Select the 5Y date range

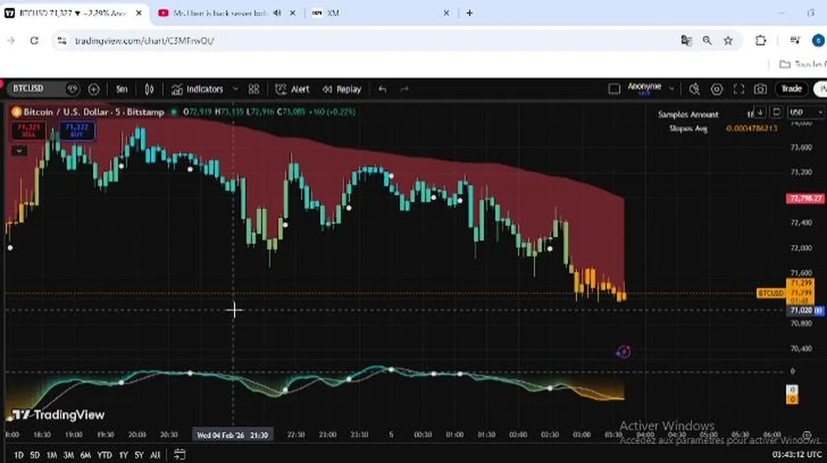tap(139, 455)
